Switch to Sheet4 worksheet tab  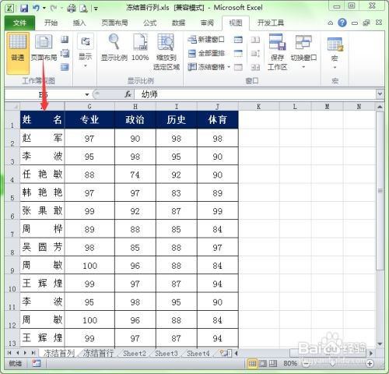pyautogui.click(x=198, y=353)
